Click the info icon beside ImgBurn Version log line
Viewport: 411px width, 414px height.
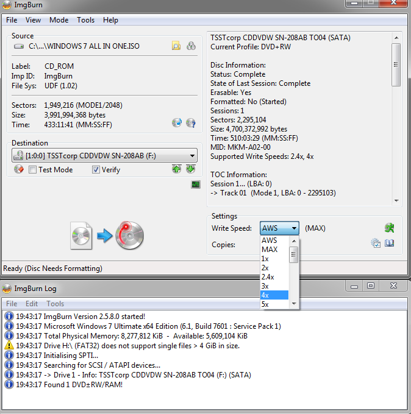9,316
